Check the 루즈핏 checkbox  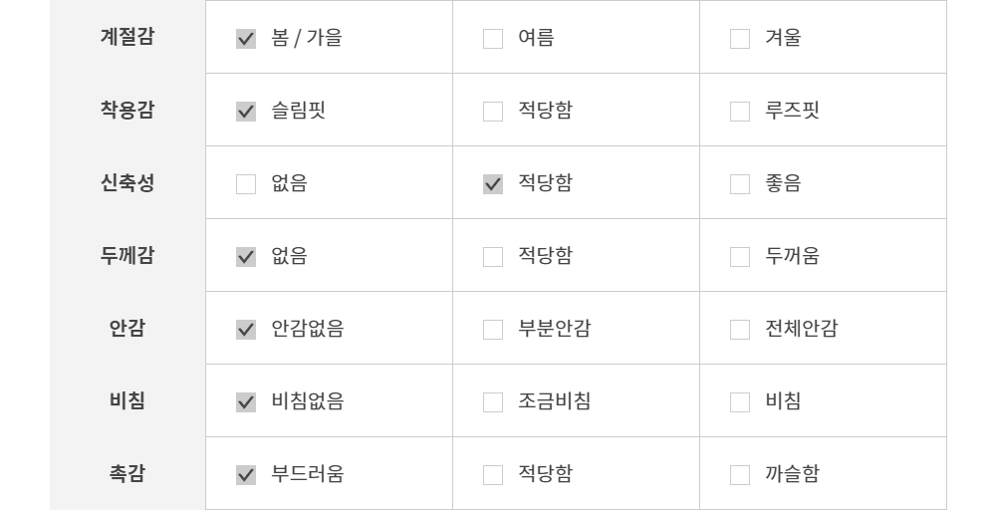(x=740, y=113)
